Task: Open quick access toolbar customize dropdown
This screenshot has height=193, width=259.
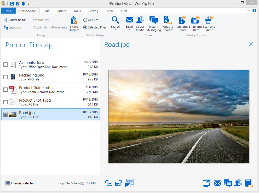Action: (28, 4)
